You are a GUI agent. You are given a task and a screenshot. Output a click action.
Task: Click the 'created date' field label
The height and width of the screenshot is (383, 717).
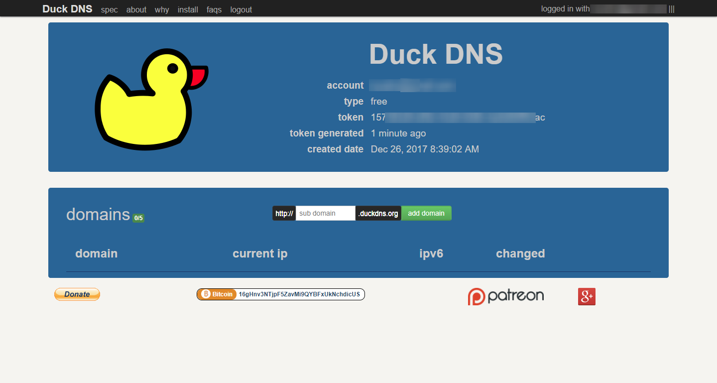(x=336, y=149)
